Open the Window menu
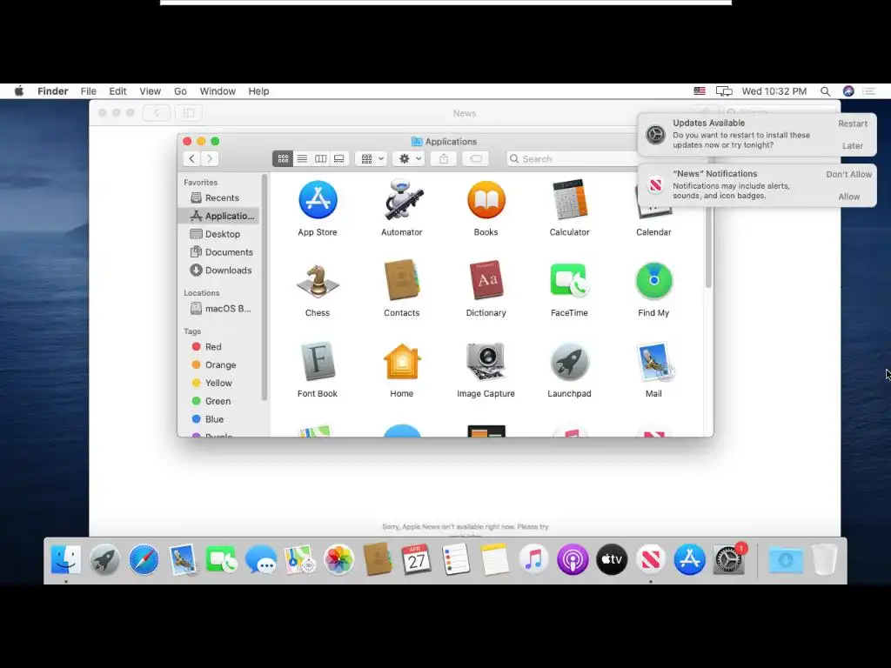This screenshot has width=891, height=668. click(x=218, y=91)
